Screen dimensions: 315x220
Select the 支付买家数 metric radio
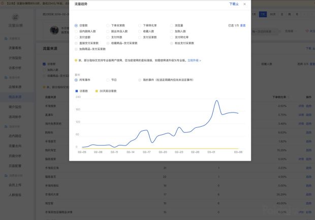[x=140, y=38]
